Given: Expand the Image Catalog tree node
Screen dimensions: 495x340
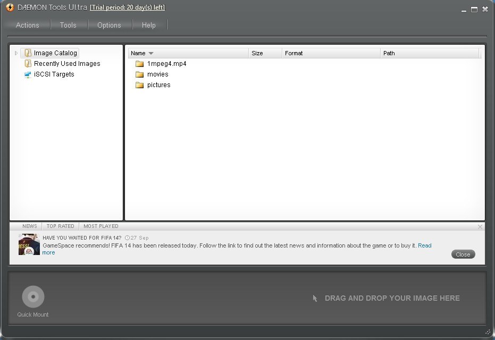Looking at the screenshot, I should (x=17, y=53).
